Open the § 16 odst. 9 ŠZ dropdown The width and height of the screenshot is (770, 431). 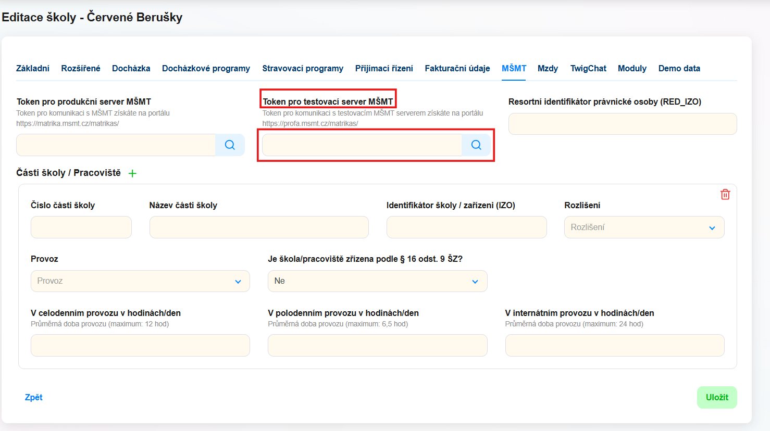(377, 281)
